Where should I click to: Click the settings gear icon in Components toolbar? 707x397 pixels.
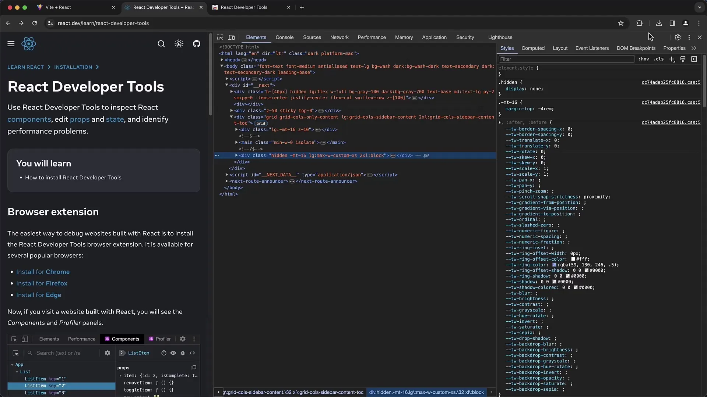[183, 339]
